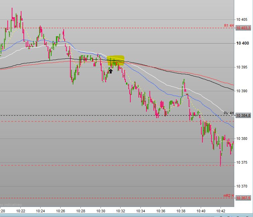253x217 pixels.
Task: Click the bold 10 400 price axis label
Action: [243, 43]
